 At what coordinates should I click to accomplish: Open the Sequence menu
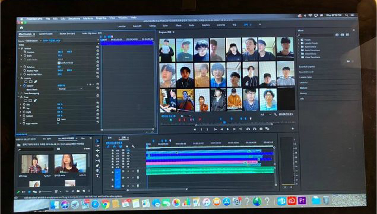(x=74, y=18)
